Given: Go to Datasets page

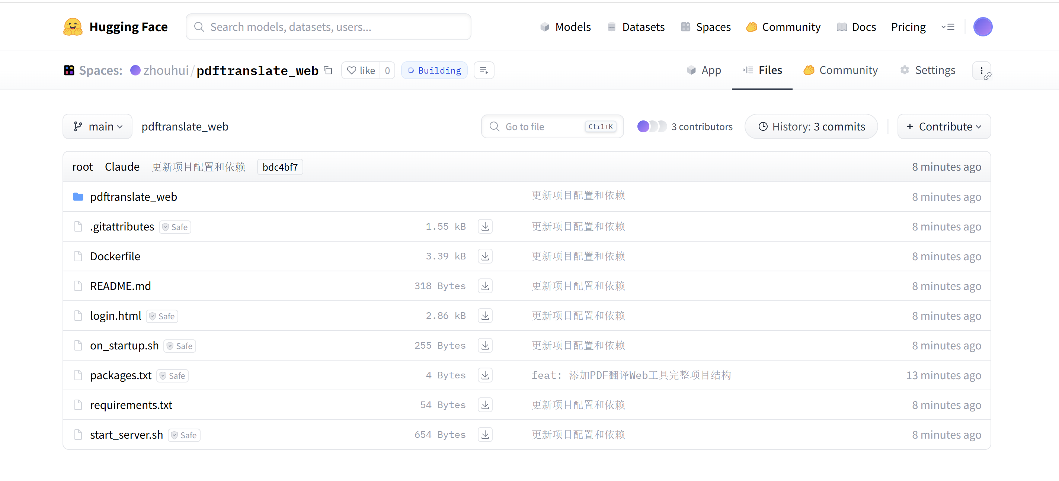Looking at the screenshot, I should point(636,27).
